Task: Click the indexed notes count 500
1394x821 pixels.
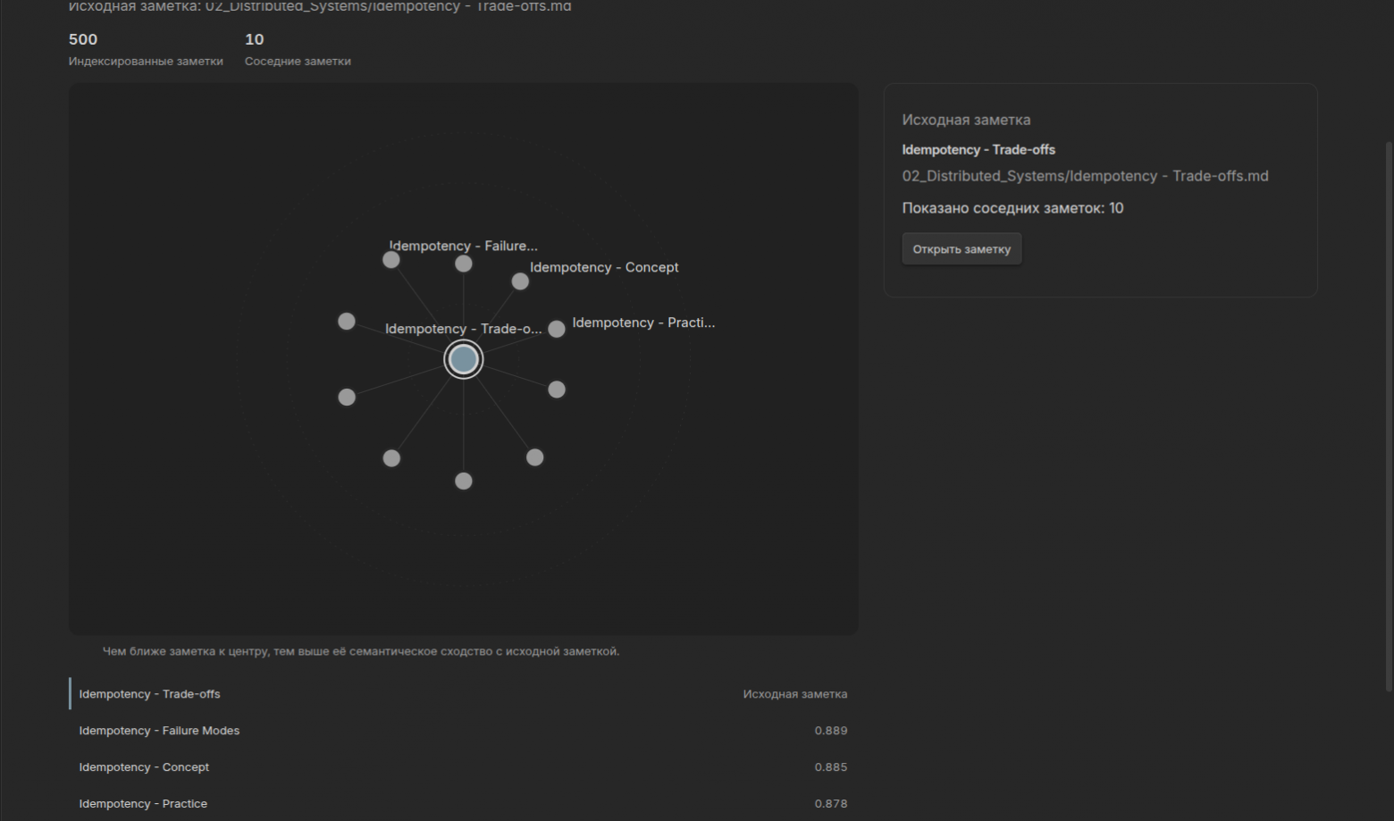Action: 83,39
